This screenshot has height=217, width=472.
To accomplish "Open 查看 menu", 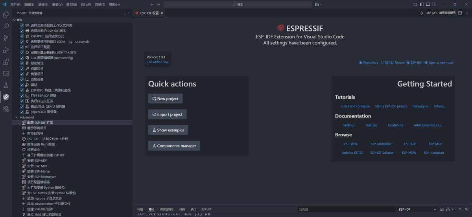I will point(58,4).
